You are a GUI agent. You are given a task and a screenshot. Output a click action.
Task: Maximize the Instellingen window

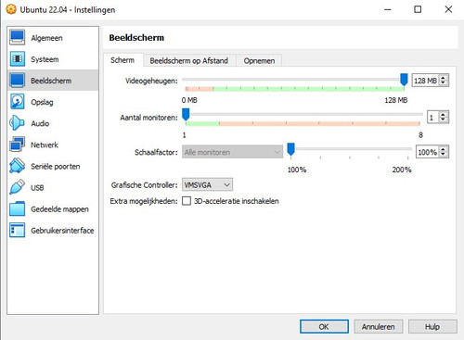coord(418,9)
